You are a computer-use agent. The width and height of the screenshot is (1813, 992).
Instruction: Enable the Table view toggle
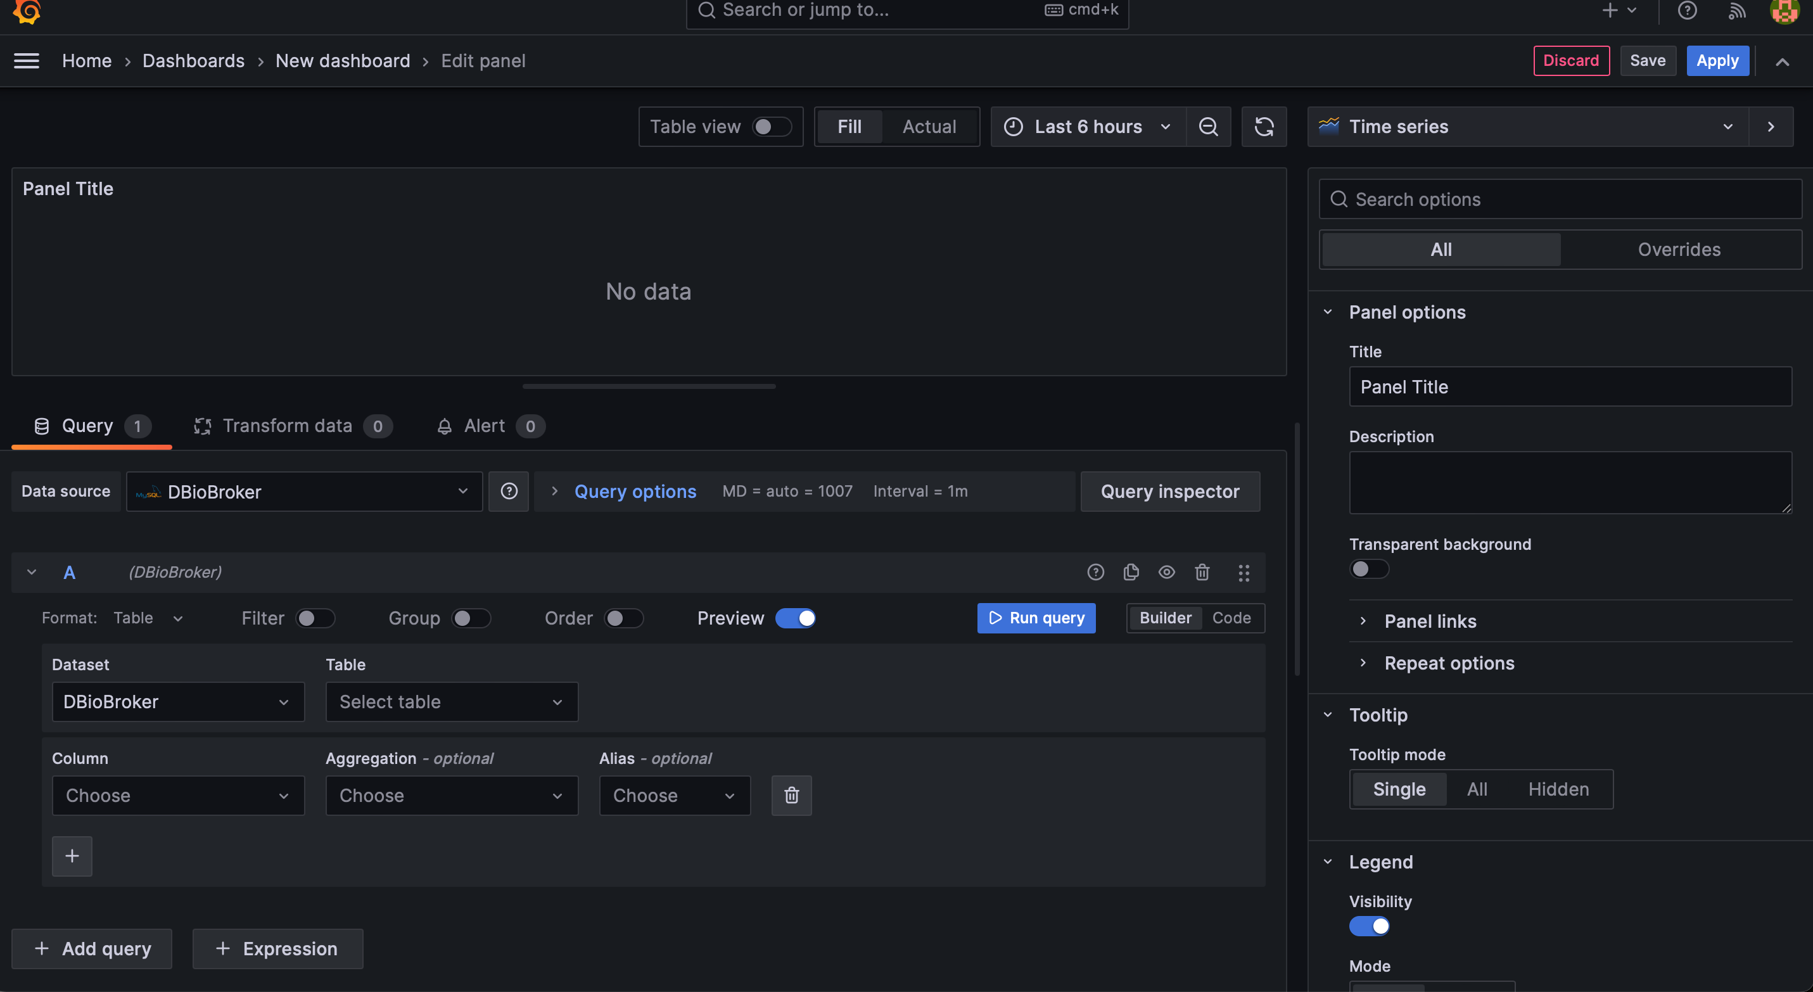[772, 127]
